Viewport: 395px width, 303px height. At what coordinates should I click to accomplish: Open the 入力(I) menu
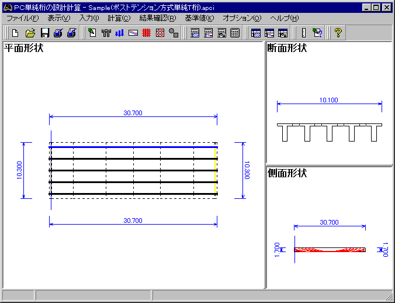coord(89,18)
